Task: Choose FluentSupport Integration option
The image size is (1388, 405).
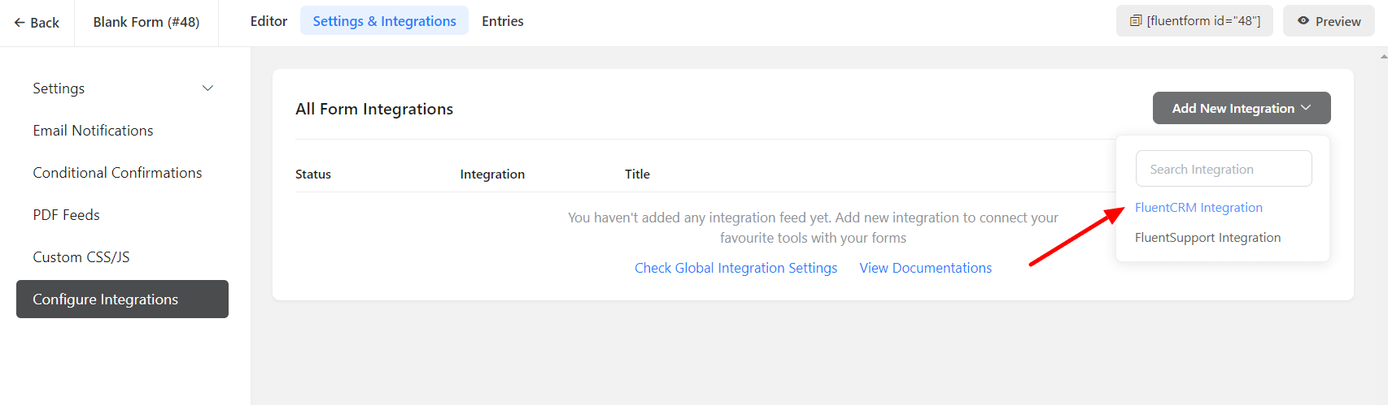Action: (1207, 238)
